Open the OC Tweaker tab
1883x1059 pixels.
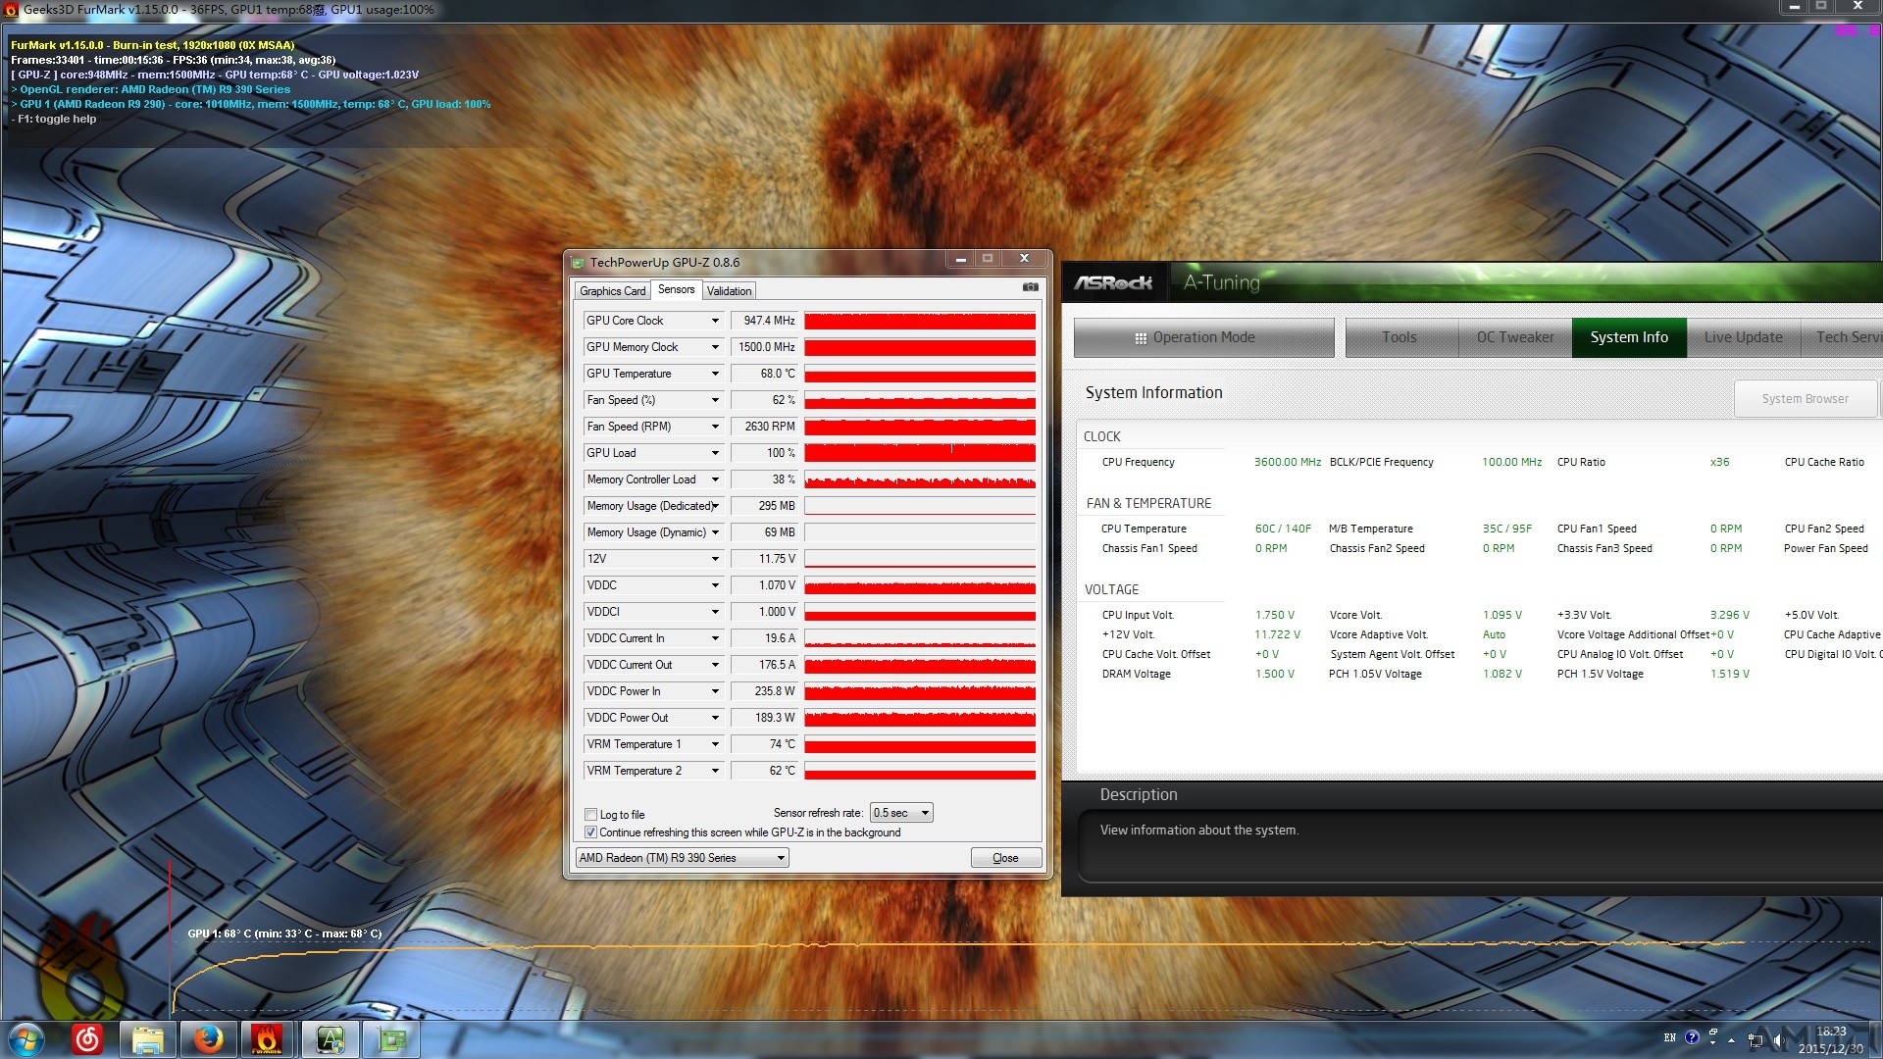pos(1515,337)
